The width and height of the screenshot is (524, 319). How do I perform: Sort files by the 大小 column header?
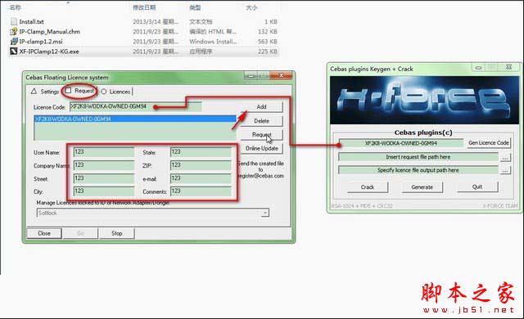(251, 7)
